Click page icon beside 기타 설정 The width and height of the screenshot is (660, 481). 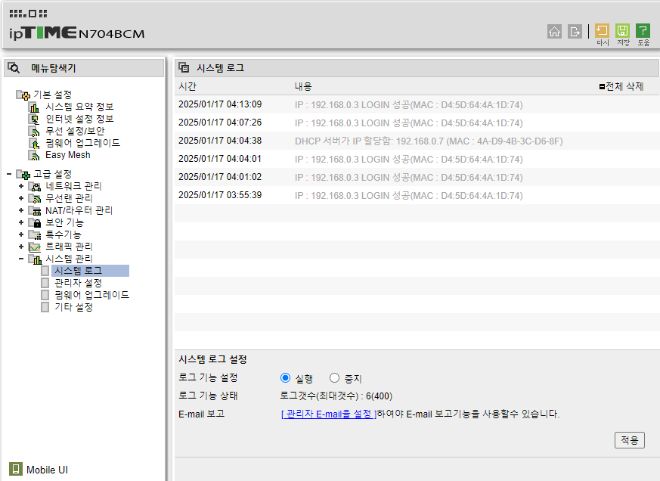[45, 307]
